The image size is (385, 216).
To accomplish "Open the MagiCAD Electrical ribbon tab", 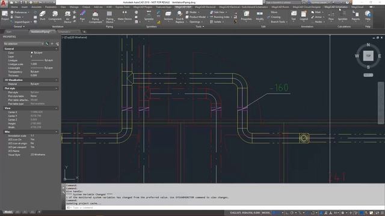I will pos(205,7).
